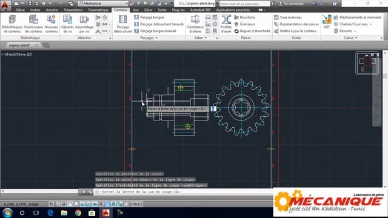Toggle STRUCT mode in status bar
The height and width of the screenshot is (218, 388).
(136, 204)
